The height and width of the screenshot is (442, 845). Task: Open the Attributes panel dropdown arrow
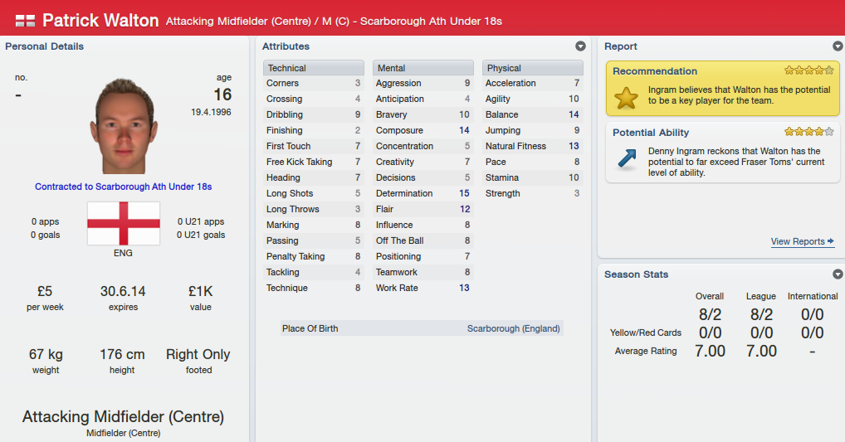(x=580, y=46)
